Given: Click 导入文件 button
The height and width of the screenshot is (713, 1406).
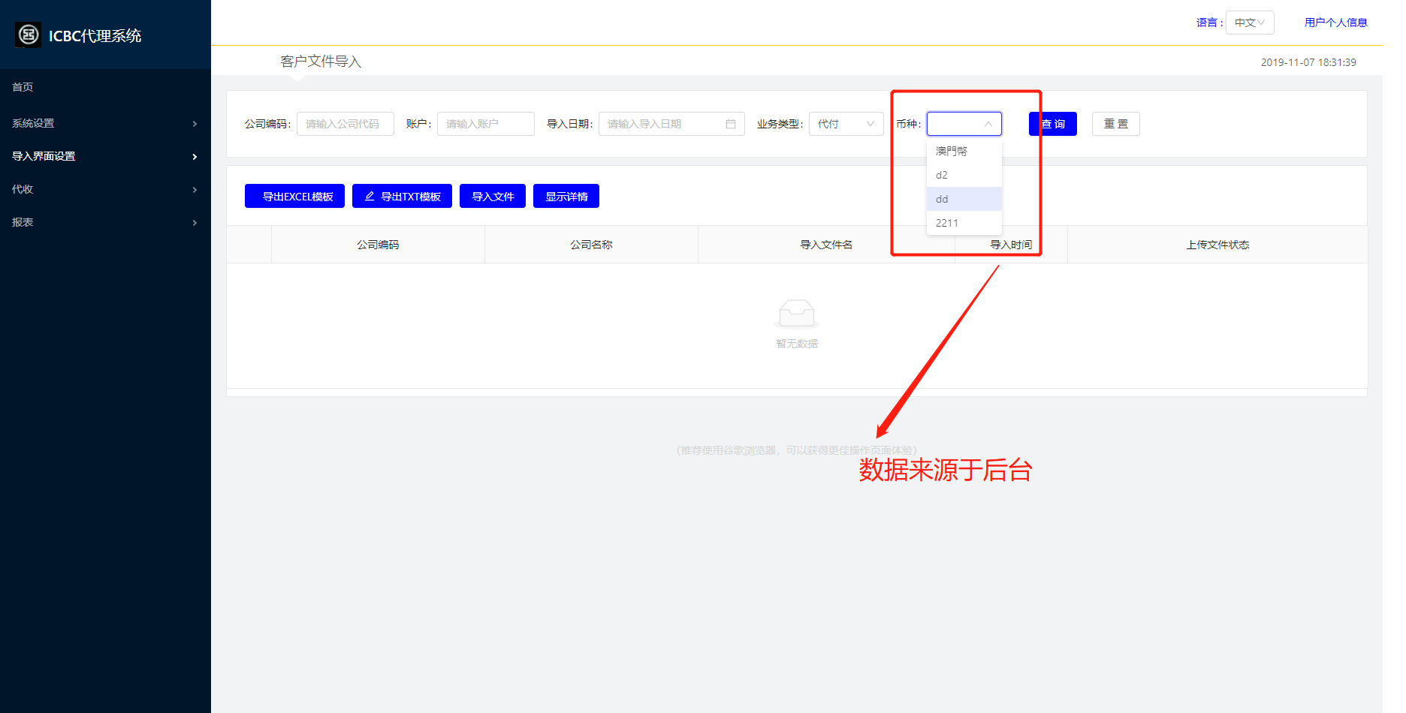Looking at the screenshot, I should pos(493,196).
